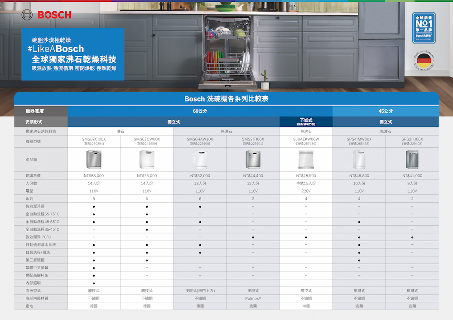
Task: Click the Polinox® material cell
Action: tap(253, 298)
